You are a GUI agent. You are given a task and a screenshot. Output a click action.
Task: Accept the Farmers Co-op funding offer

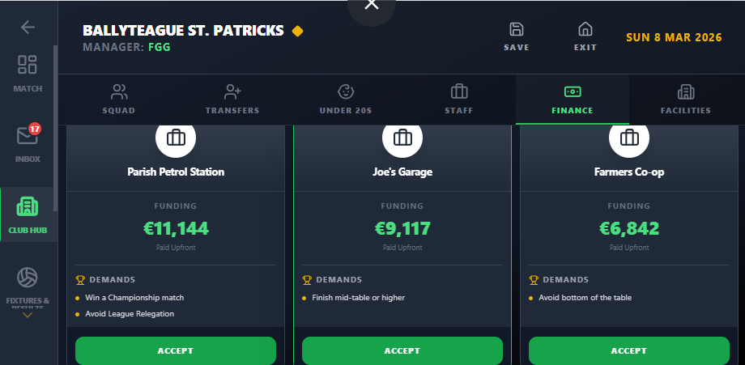click(629, 351)
